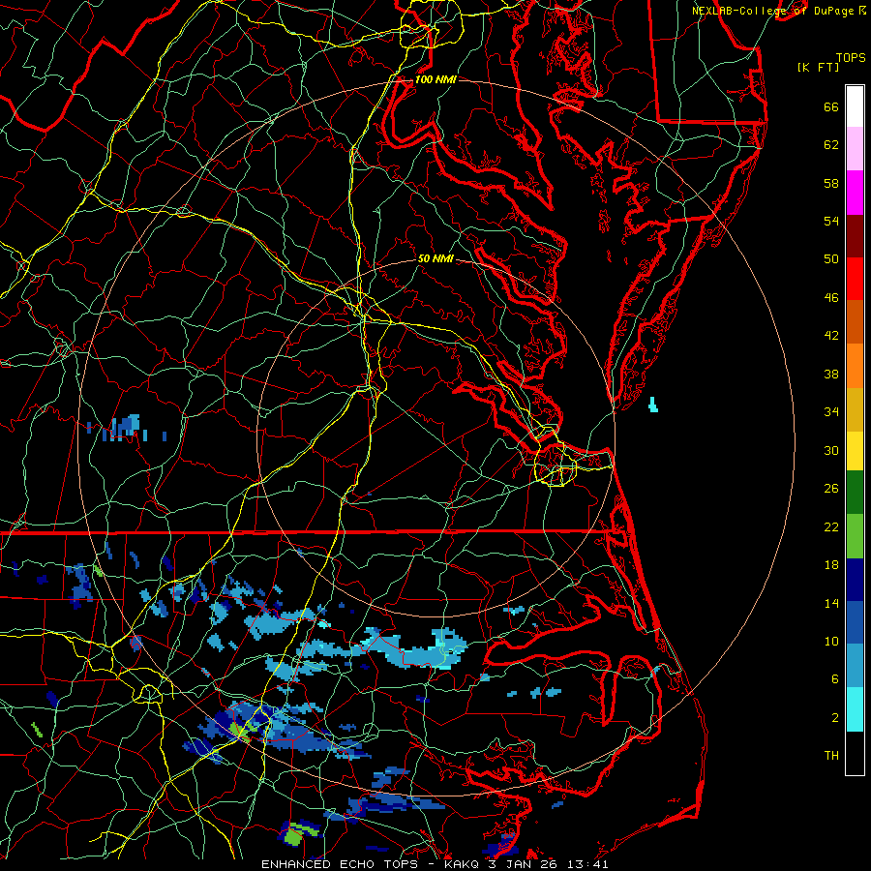Click the 66 legend value
This screenshot has height=871, width=871.
[831, 106]
